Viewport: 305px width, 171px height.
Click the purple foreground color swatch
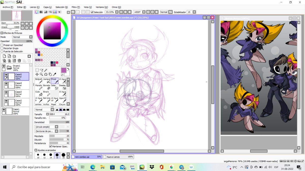(64, 70)
